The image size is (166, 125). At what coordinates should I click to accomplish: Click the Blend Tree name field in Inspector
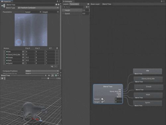point(30,5)
